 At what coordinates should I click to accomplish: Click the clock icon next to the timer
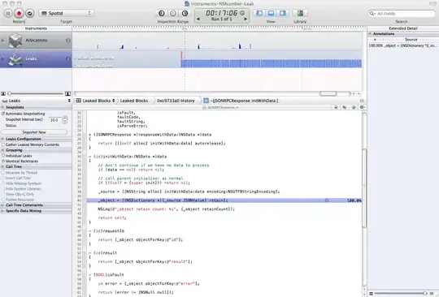coord(242,13)
